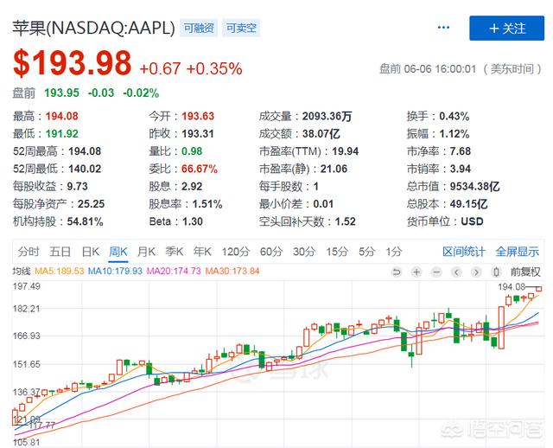
Task: Click the 194.08 high marker on chart
Action: (512, 287)
